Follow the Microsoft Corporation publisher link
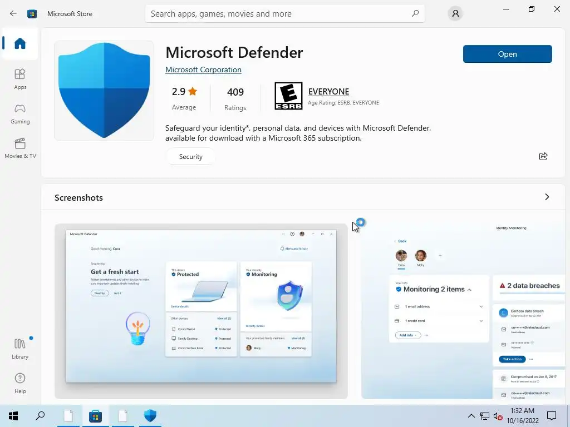570x427 pixels. click(203, 69)
